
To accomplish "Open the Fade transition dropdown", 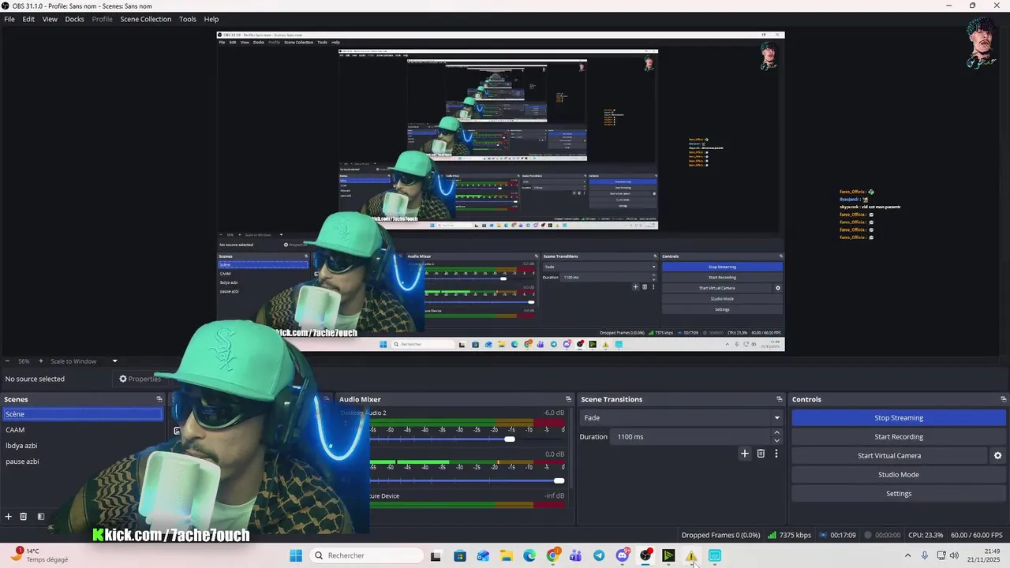I will click(x=680, y=418).
